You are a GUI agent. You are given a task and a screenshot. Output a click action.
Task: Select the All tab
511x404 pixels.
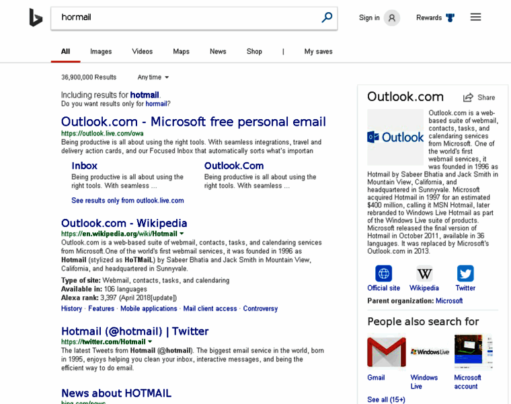65,52
